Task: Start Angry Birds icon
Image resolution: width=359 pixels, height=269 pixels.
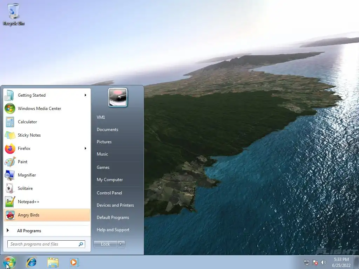Action: [x=9, y=215]
